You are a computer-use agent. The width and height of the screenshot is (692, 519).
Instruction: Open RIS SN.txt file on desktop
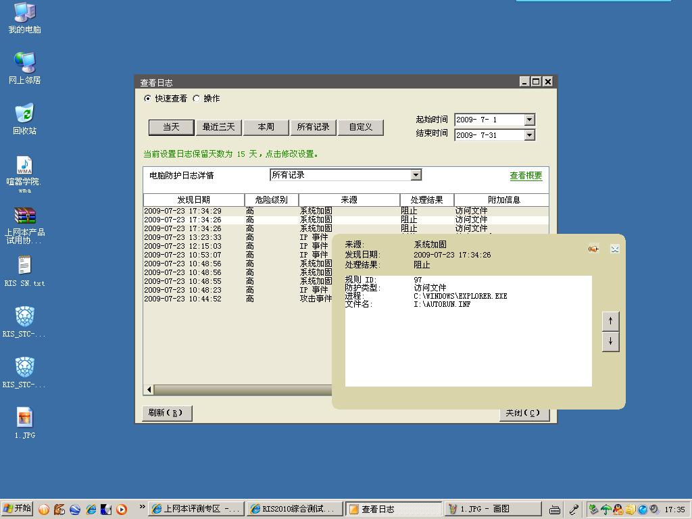point(25,266)
